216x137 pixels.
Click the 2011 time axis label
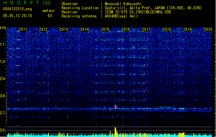(23, 29)
